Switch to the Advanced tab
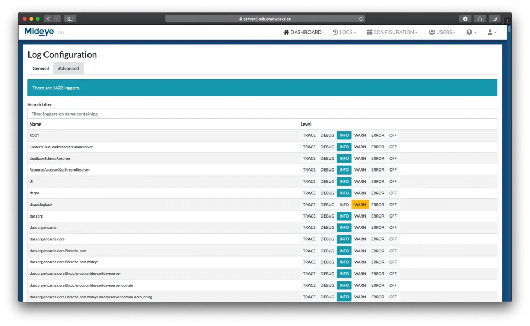The height and width of the screenshot is (326, 530). [x=68, y=68]
